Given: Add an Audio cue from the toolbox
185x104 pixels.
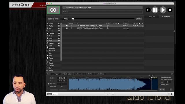Looking at the screenshot, I should point(53,26).
